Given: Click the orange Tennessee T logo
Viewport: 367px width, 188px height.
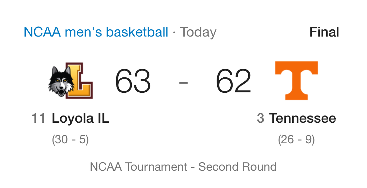Looking at the screenshot, I should 296,81.
